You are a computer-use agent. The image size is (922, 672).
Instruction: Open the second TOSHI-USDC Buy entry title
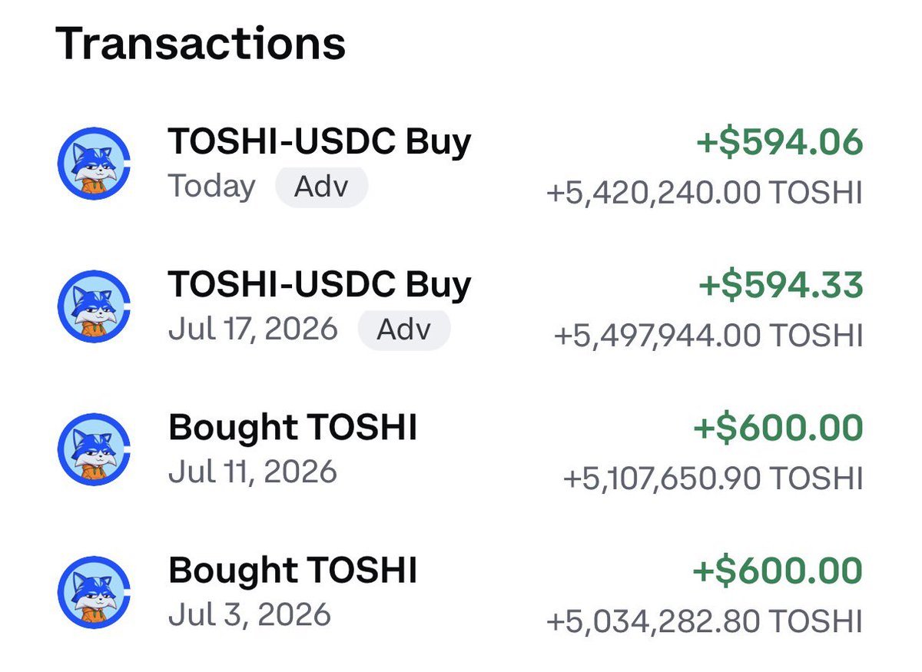320,285
